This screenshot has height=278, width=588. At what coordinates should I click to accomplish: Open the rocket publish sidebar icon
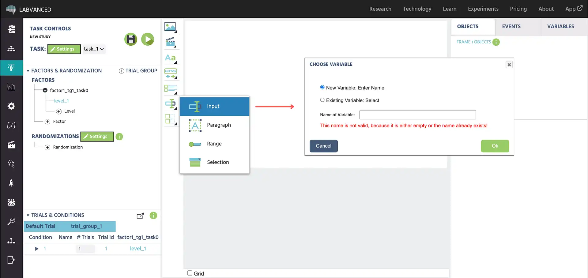[11, 183]
